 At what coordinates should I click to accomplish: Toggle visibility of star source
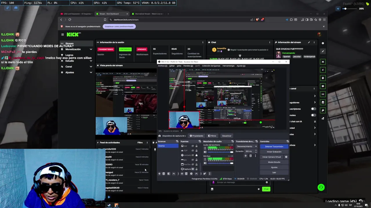pos(193,146)
